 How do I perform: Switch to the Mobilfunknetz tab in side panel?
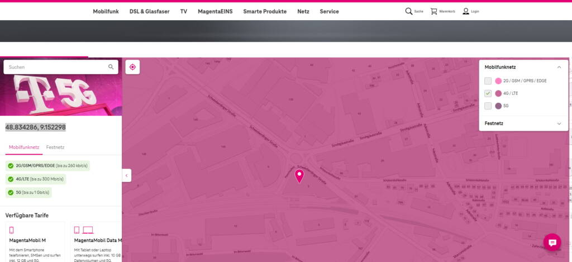24,147
